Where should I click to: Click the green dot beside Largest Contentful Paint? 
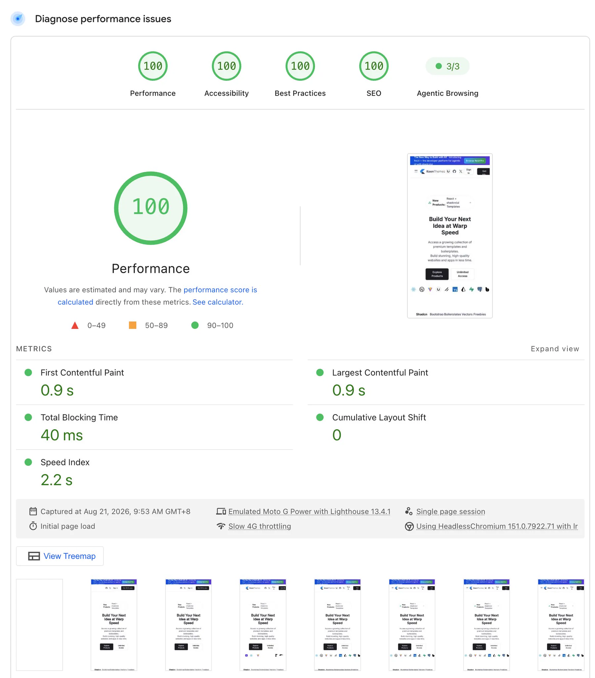tap(320, 372)
